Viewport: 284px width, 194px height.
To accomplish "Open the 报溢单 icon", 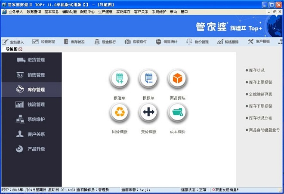I will pos(120,79).
